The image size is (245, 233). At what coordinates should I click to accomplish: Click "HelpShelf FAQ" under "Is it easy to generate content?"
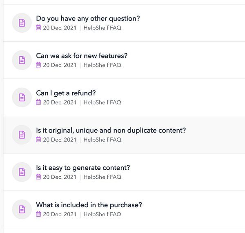point(102,177)
